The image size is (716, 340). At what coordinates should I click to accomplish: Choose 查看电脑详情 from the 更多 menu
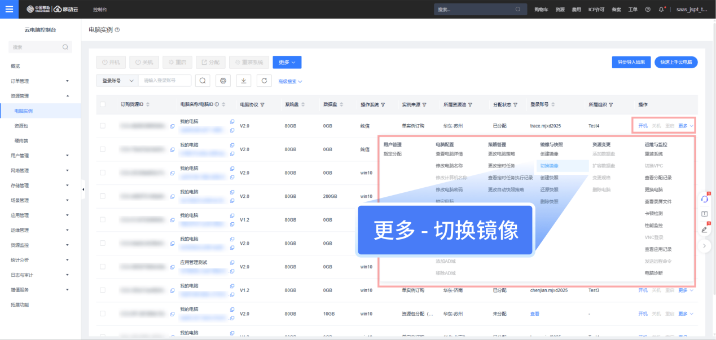tap(449, 154)
